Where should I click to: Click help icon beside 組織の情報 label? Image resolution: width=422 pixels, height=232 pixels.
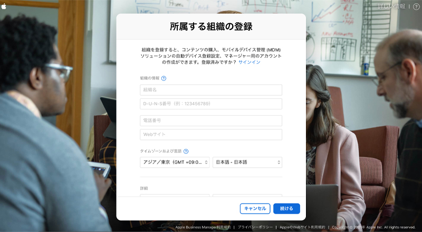(x=164, y=78)
